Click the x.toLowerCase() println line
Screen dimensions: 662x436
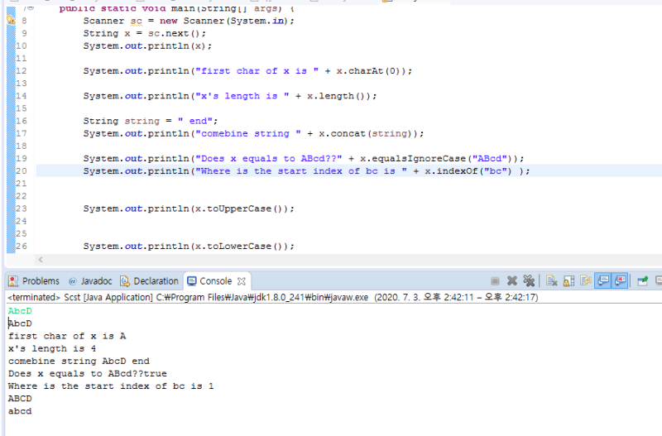pos(189,246)
